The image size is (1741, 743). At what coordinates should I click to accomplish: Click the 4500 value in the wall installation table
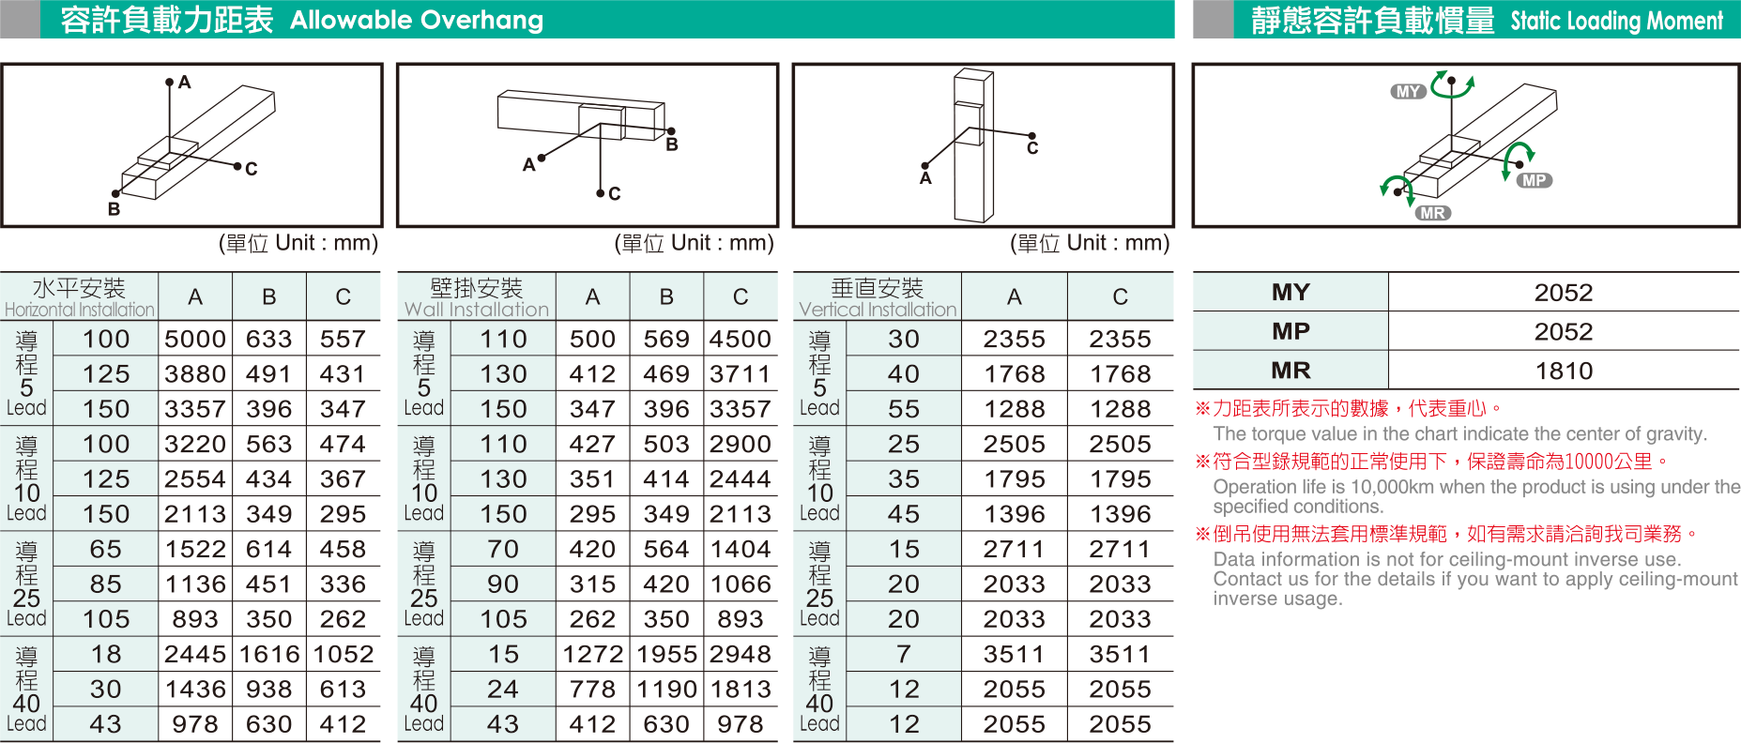741,339
